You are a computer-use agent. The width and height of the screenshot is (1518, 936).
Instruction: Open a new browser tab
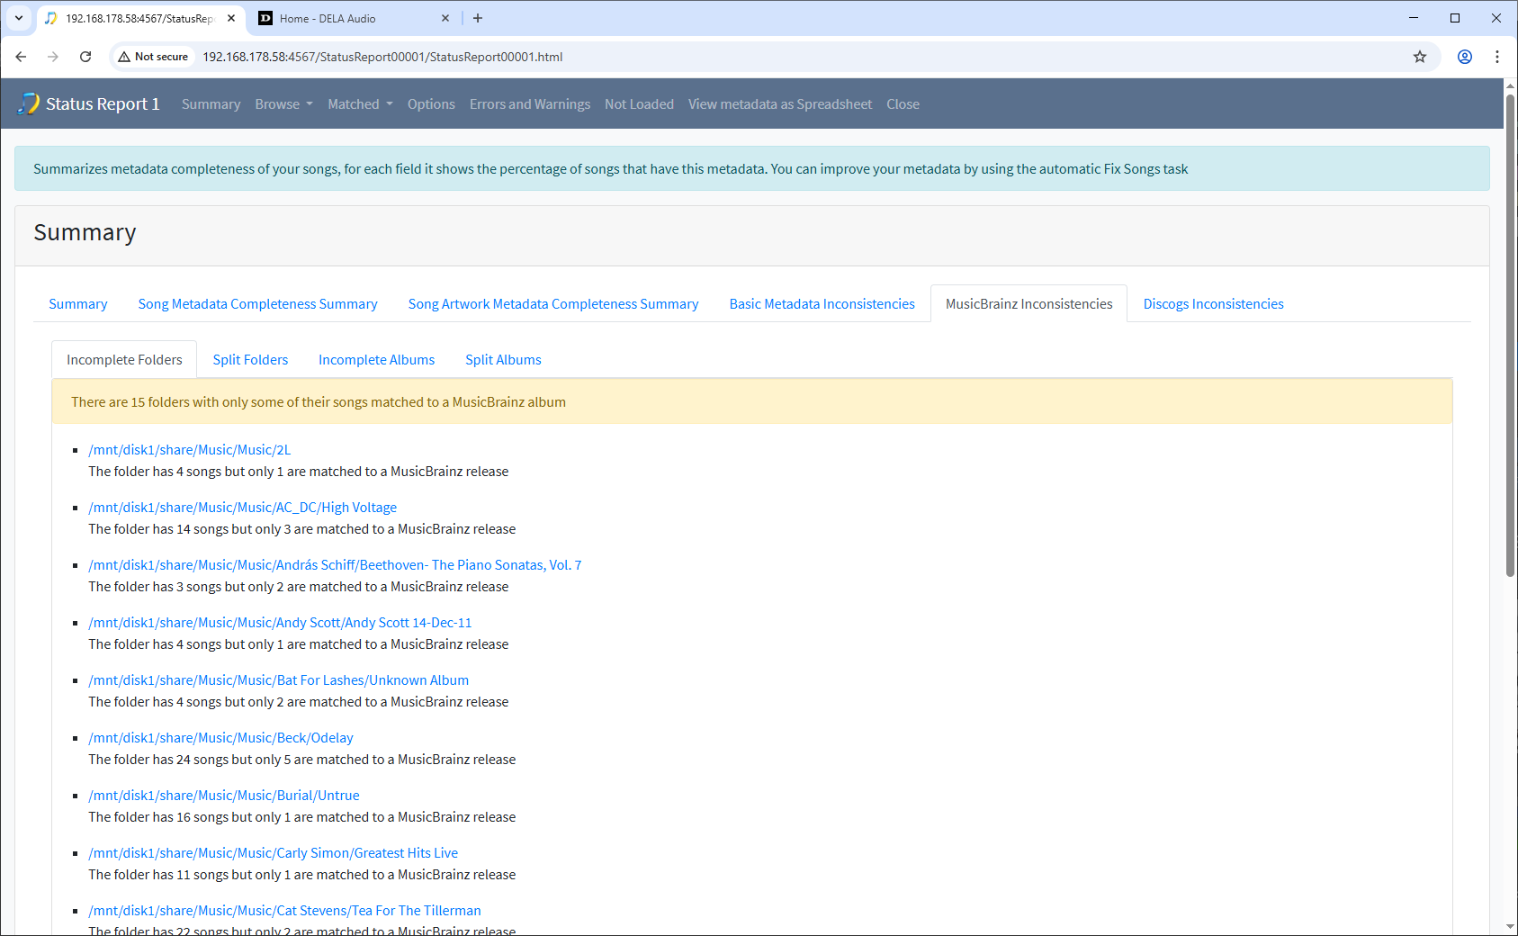tap(478, 18)
